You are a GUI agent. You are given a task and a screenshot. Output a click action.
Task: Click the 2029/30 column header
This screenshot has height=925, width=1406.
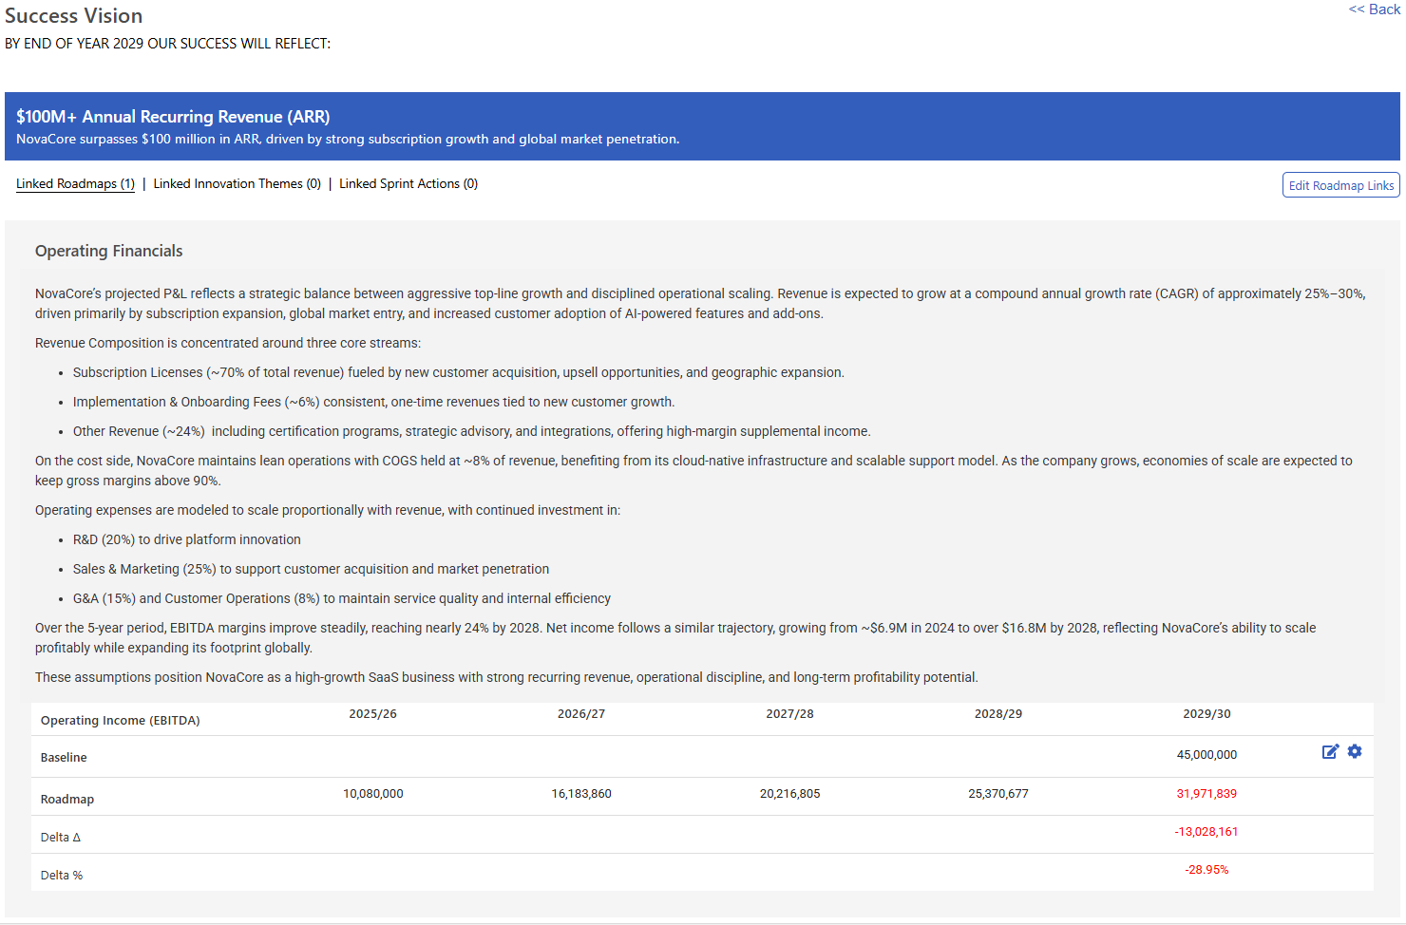coord(1206,714)
